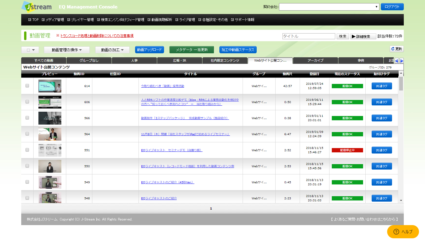The width and height of the screenshot is (425, 242).
Task: Click the タイトル search input field
Action: [x=309, y=36]
